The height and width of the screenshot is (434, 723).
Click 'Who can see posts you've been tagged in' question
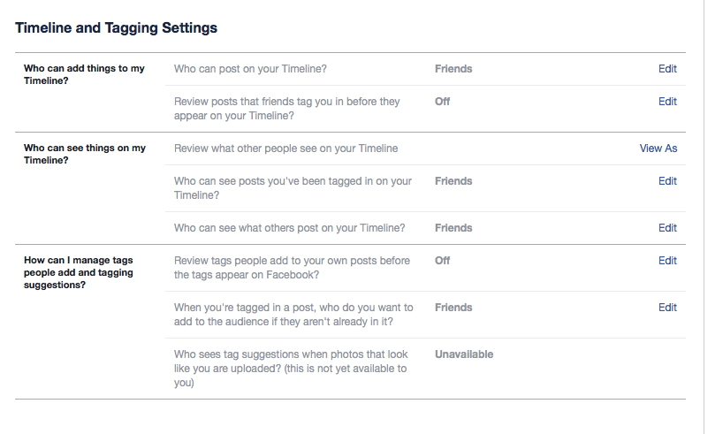click(x=293, y=188)
